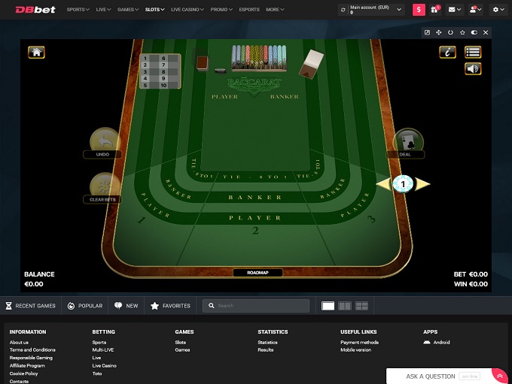Mute the game sound speaker icon
The height and width of the screenshot is (384, 512).
473,69
